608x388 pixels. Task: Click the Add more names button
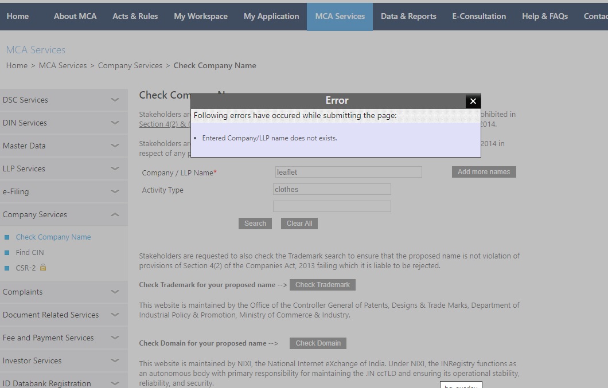pos(484,172)
